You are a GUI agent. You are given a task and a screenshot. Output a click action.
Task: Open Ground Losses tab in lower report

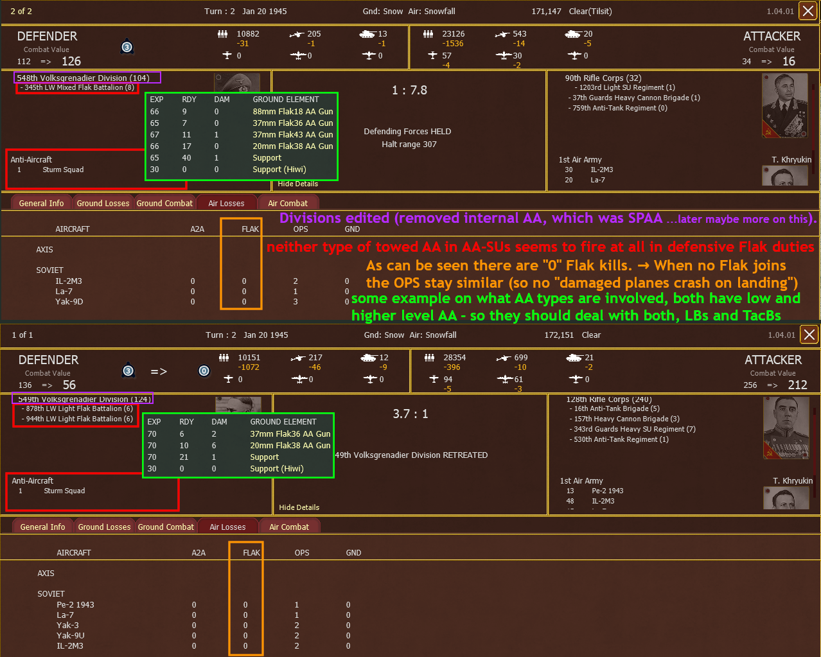(104, 527)
